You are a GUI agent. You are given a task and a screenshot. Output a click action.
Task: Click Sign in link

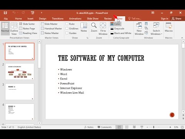point(165,19)
